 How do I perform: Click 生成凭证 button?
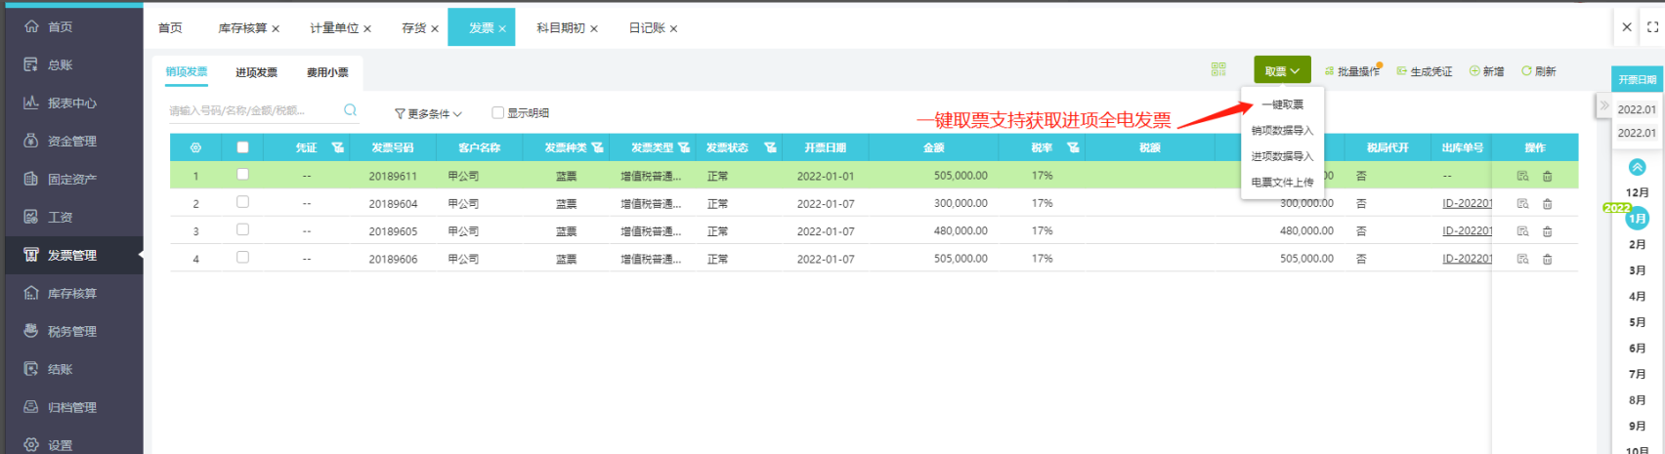[x=1425, y=71]
